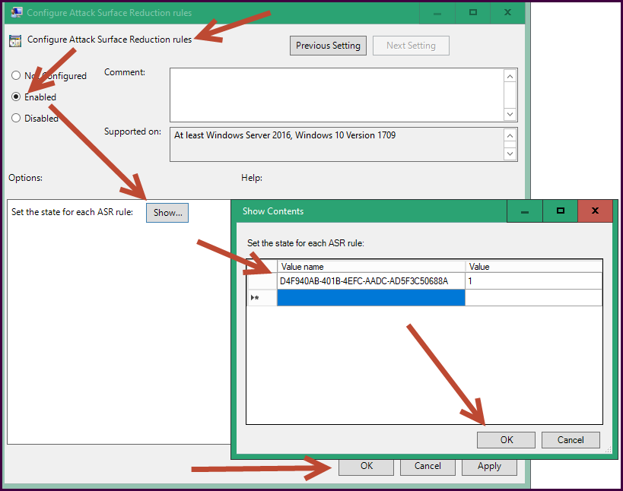Click the Previous Setting button

329,46
